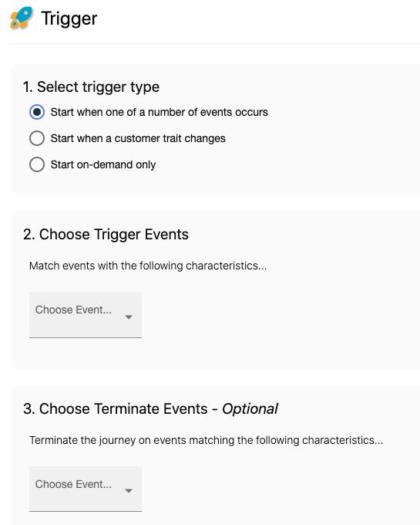Image resolution: width=420 pixels, height=525 pixels.
Task: Click the 'Match events with the following characteristics' text
Action: click(148, 266)
